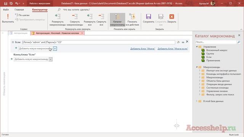The image size is (244, 137).
Task: Open Undo history dropdown arrow
Action: [19, 3]
